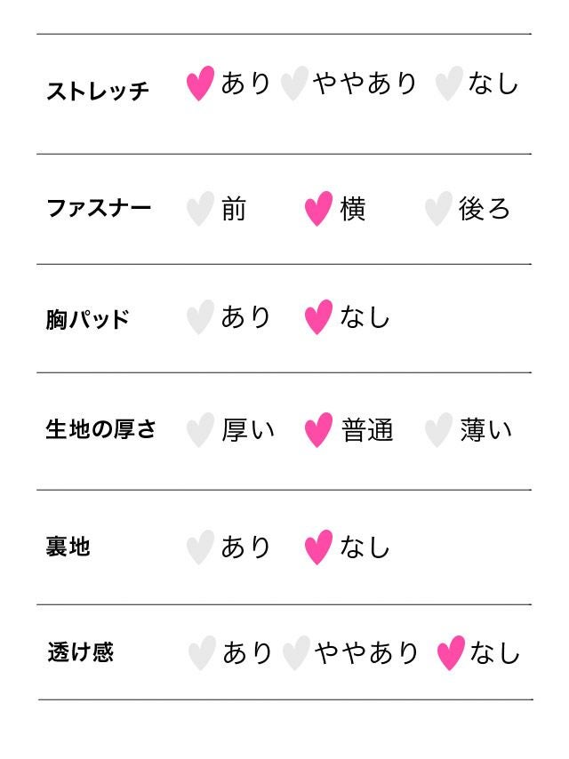The width and height of the screenshot is (569, 759).
Task: Click the gray heart for 裏地 あり
Action: [x=200, y=547]
